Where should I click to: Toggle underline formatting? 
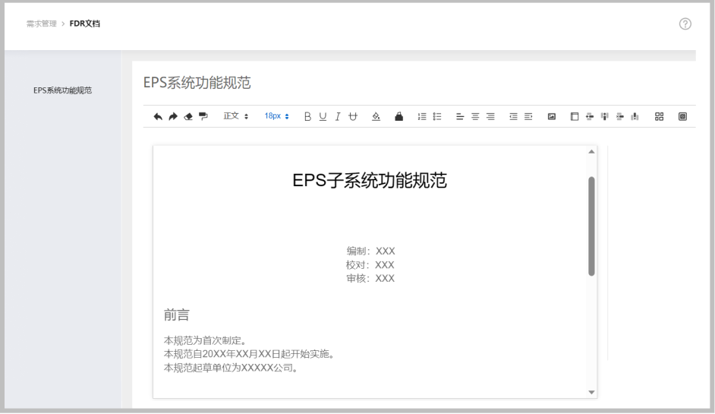(323, 116)
